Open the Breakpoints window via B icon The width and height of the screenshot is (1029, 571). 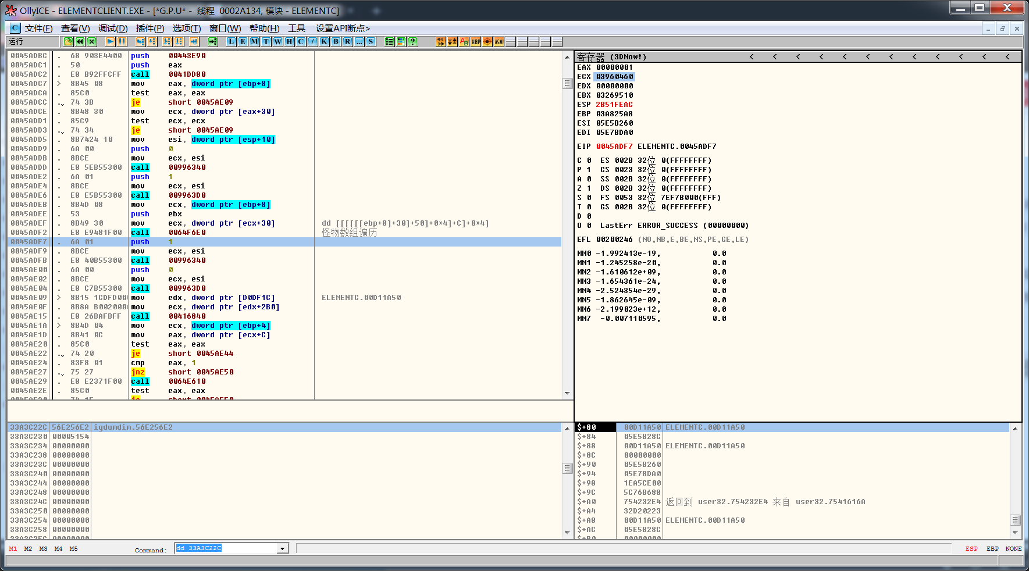click(336, 41)
